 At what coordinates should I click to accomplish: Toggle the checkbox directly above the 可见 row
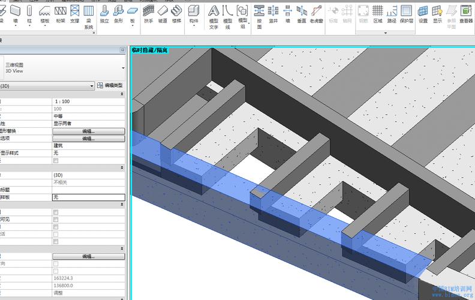[56, 212]
